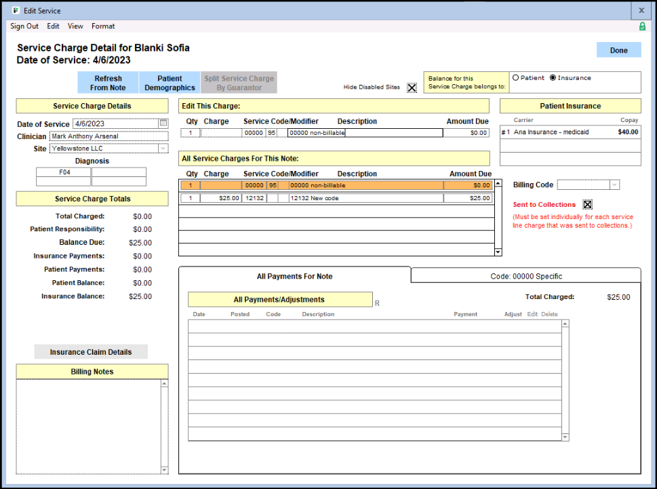Image resolution: width=657 pixels, height=489 pixels.
Task: Click the green lock icon
Action: [642, 26]
